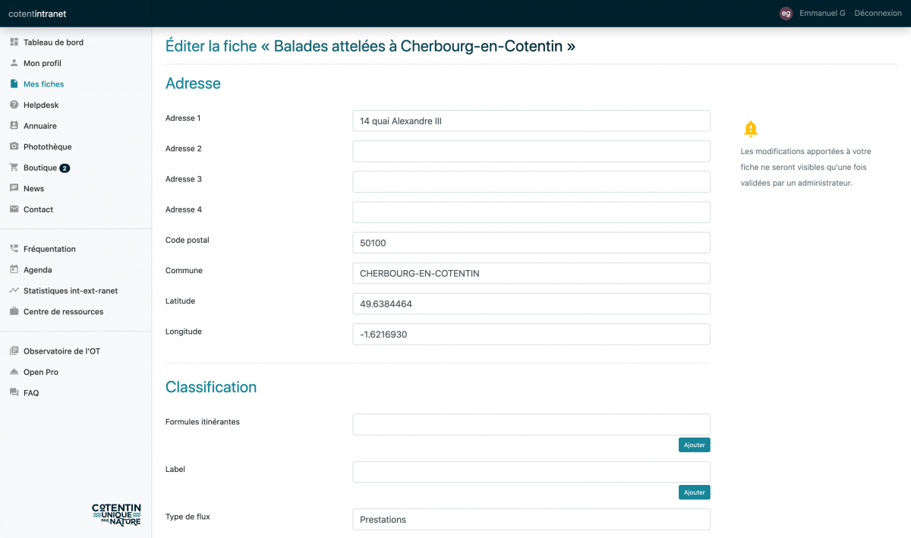Open Statistiques int-ext-ranet page
This screenshot has height=538, width=911.
(x=70, y=291)
